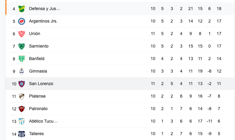Click the Talleres striped crest

[x=22, y=134]
